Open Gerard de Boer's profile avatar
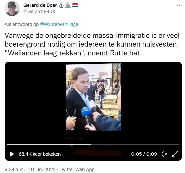 12,9
